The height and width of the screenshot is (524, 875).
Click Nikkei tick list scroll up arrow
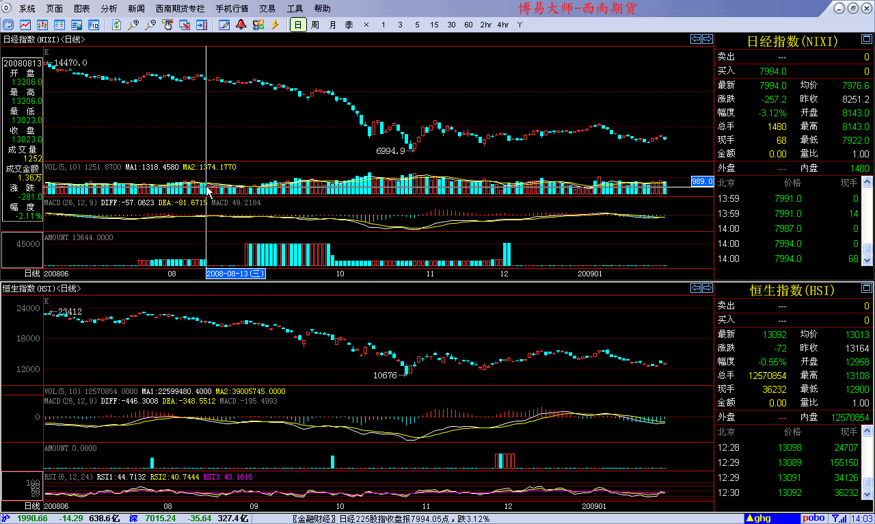click(867, 181)
